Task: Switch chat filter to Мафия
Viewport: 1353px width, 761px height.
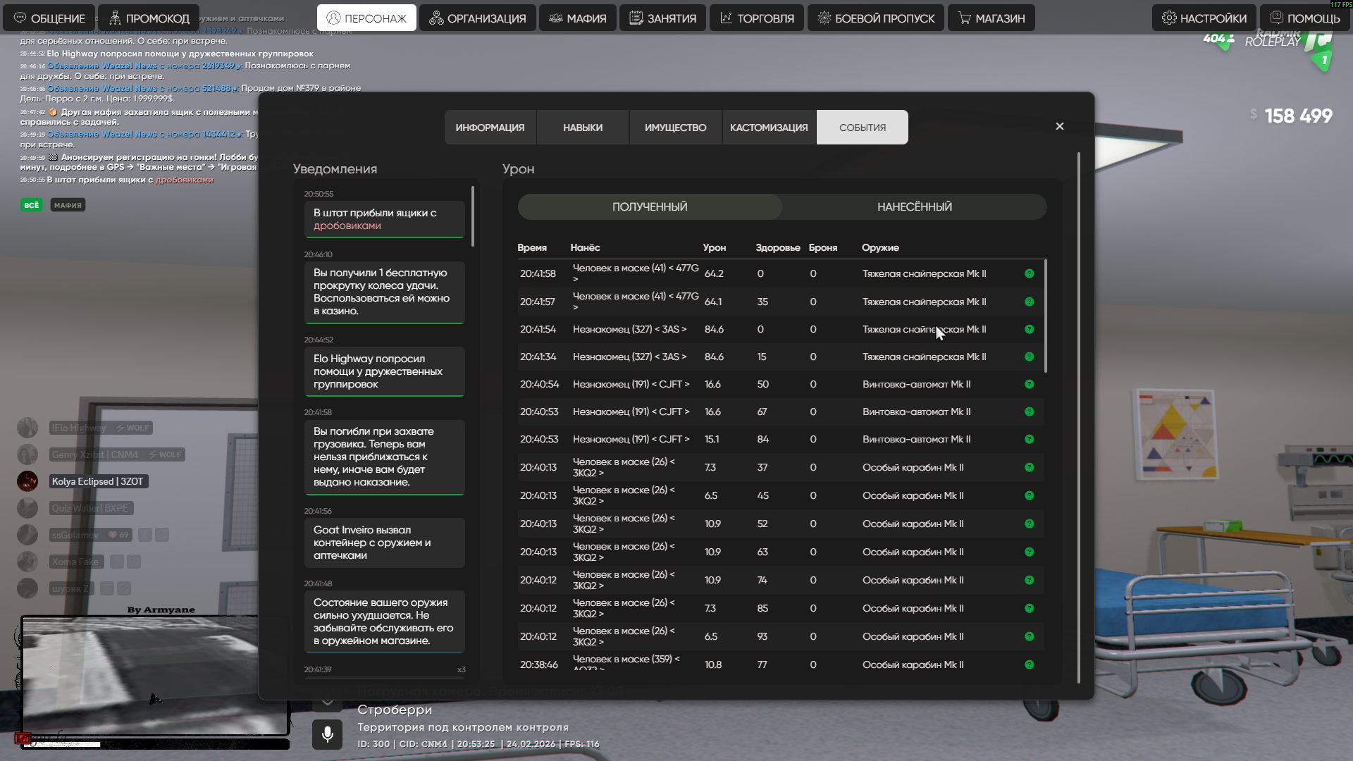Action: coord(68,205)
